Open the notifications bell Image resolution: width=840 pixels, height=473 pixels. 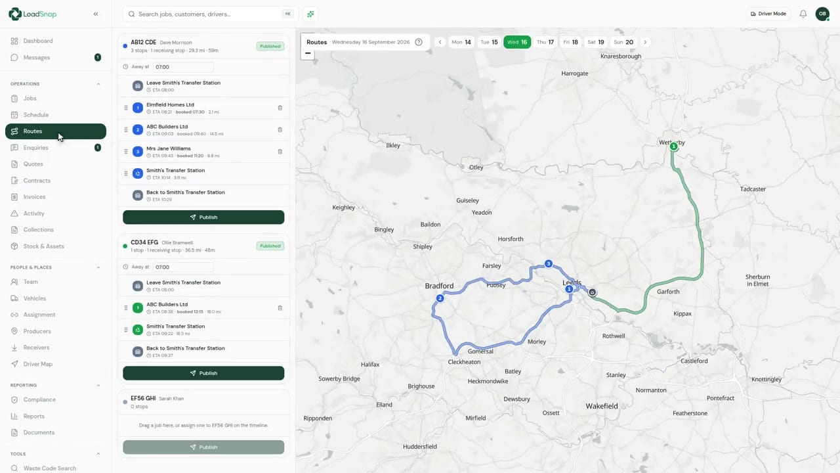coord(803,14)
